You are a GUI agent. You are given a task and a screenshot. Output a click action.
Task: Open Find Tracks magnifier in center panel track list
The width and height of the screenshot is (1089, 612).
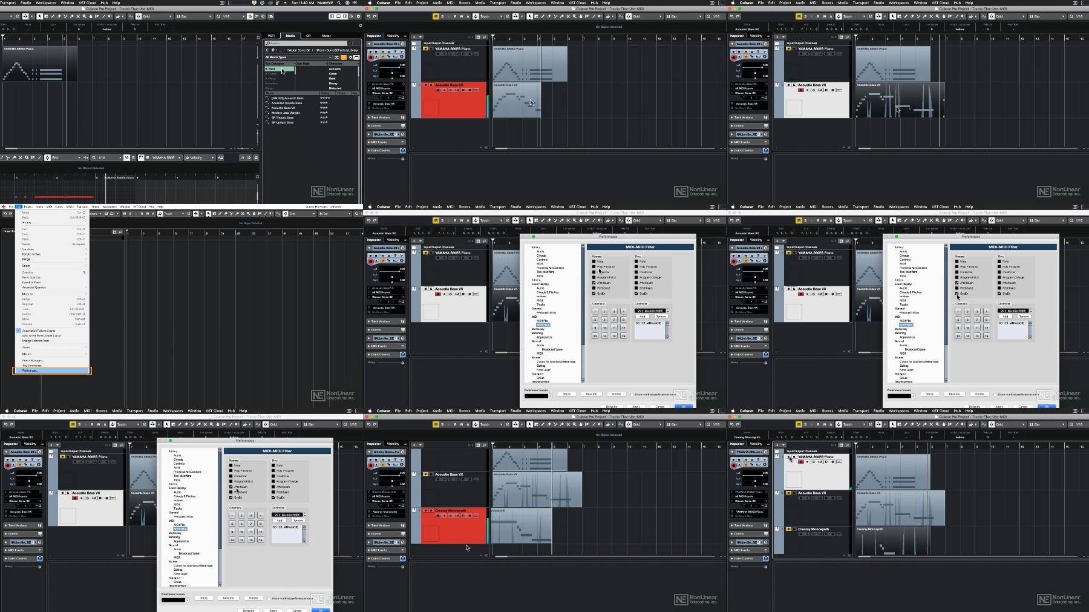[485, 241]
